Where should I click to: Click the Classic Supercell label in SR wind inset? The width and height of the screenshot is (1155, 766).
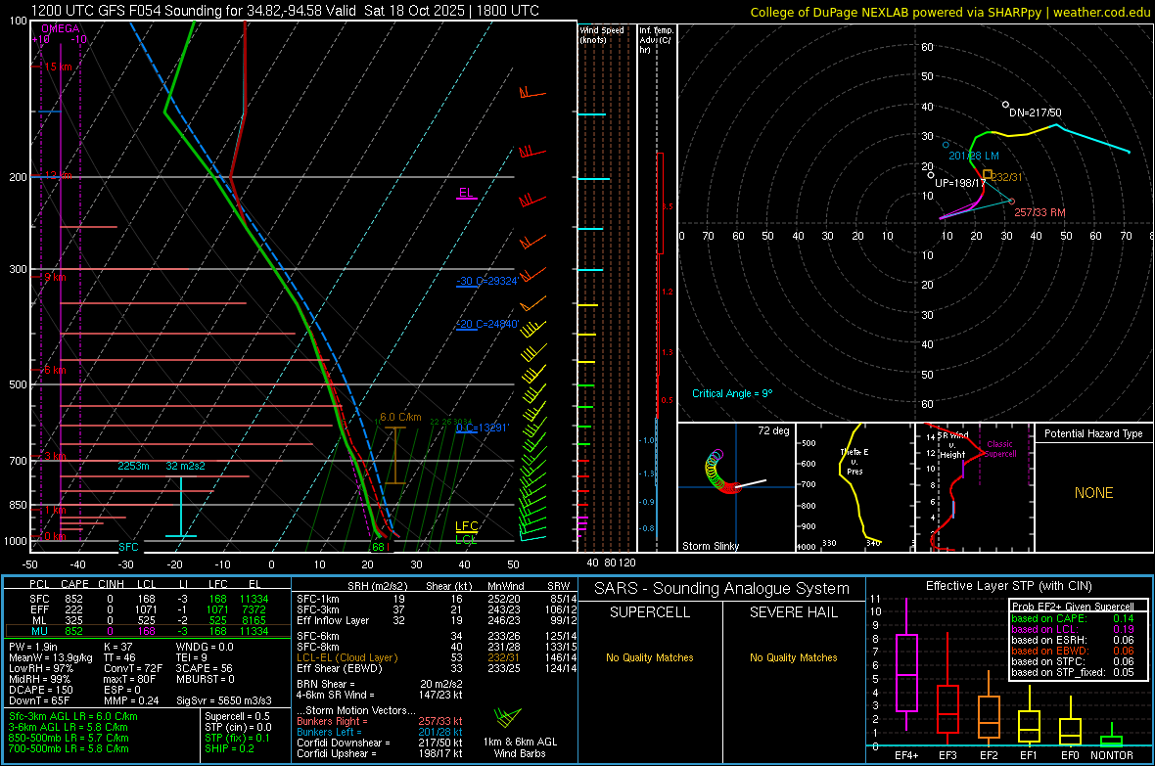(x=1000, y=449)
